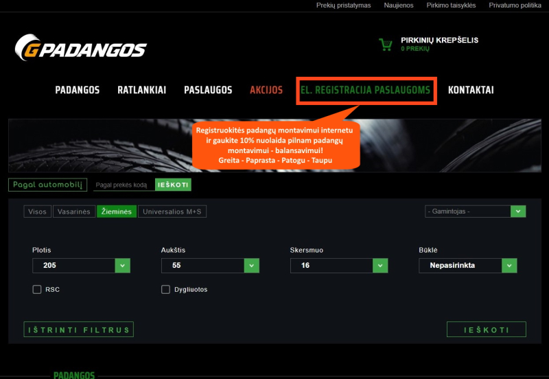Click the tire banner image

pyautogui.click(x=275, y=146)
